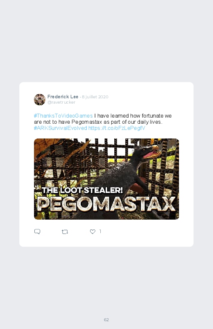Open the Pegomastax video thumbnail

pos(106,179)
